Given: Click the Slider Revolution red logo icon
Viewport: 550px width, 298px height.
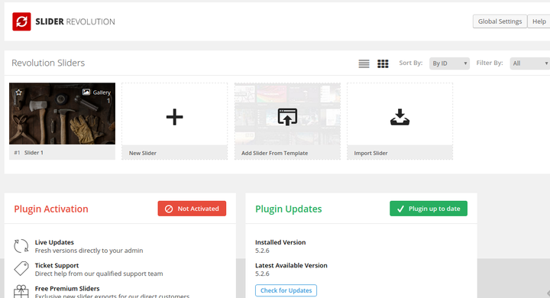Looking at the screenshot, I should point(21,21).
